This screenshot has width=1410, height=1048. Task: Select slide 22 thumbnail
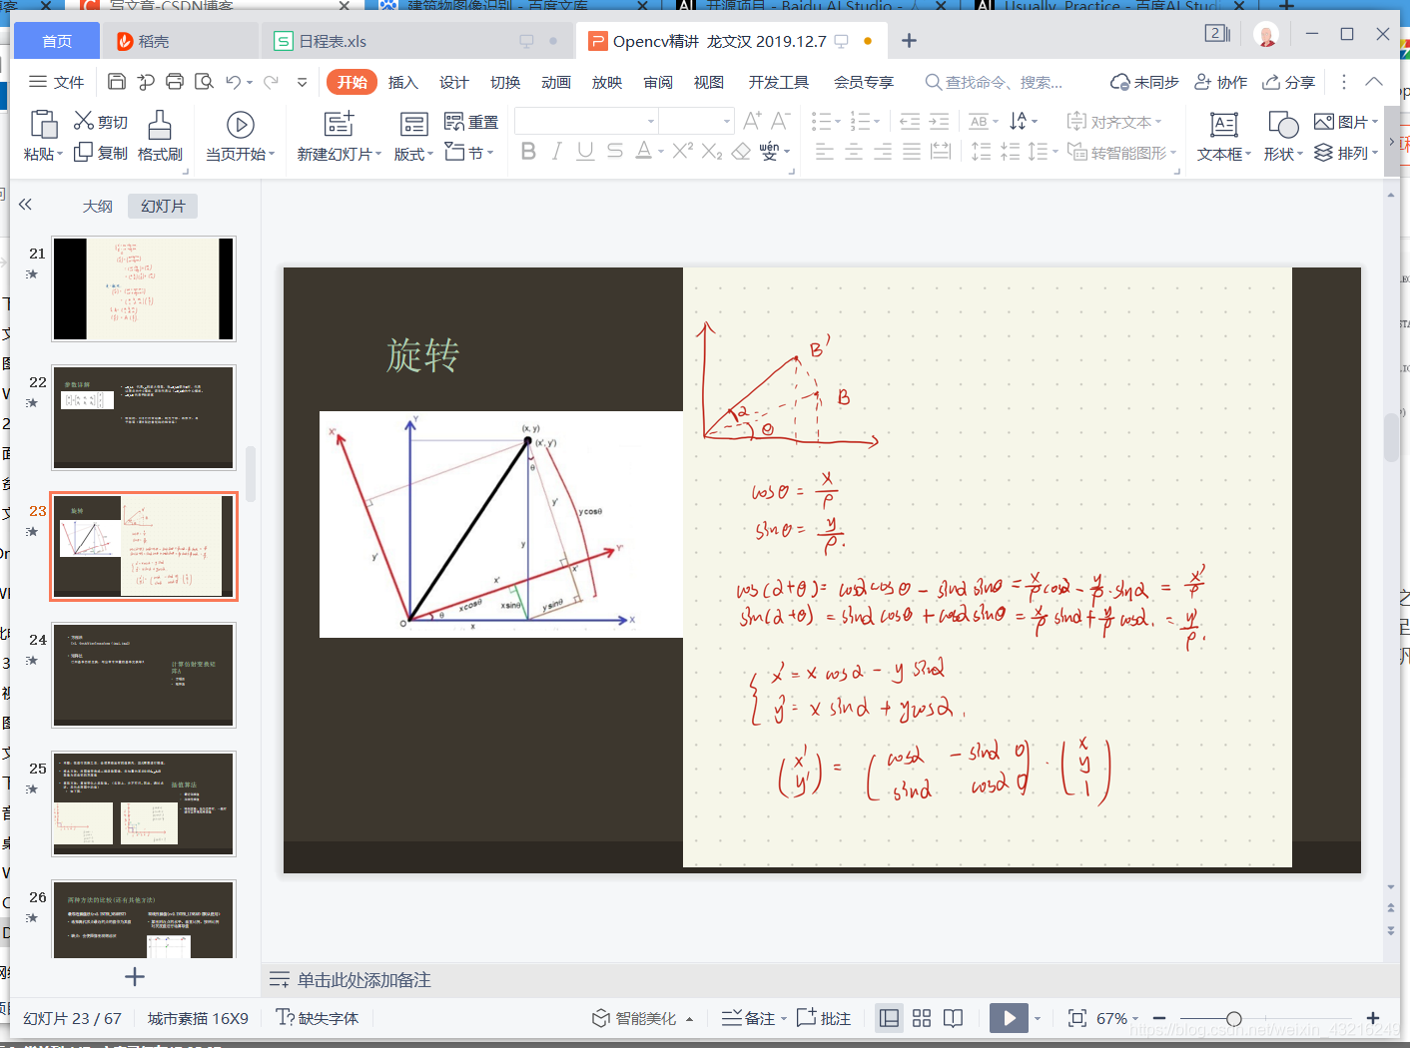point(144,417)
